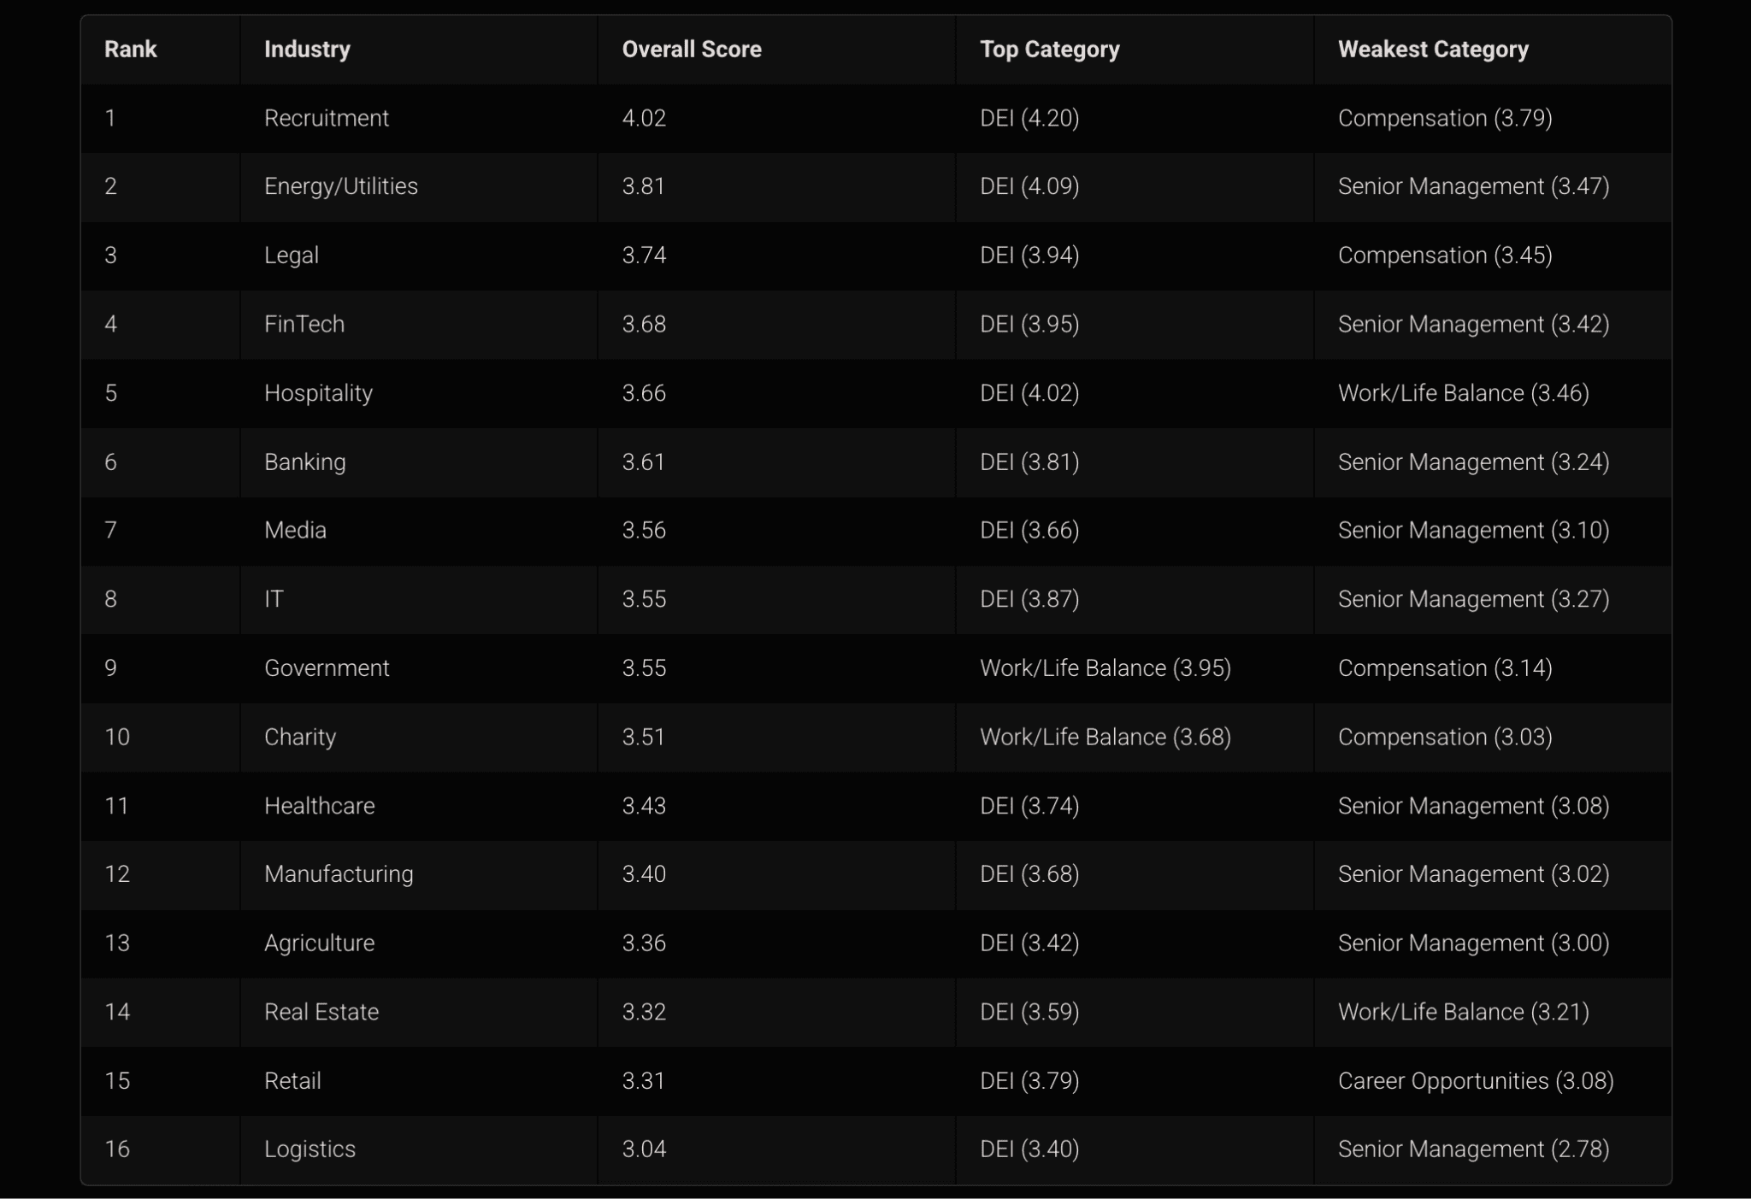This screenshot has width=1751, height=1199.
Task: Select the FinTech row
Action: click(x=304, y=324)
